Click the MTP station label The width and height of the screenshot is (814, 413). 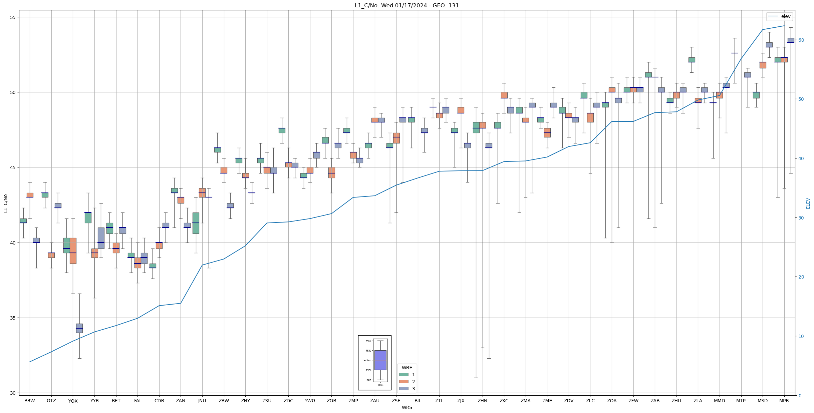click(741, 401)
